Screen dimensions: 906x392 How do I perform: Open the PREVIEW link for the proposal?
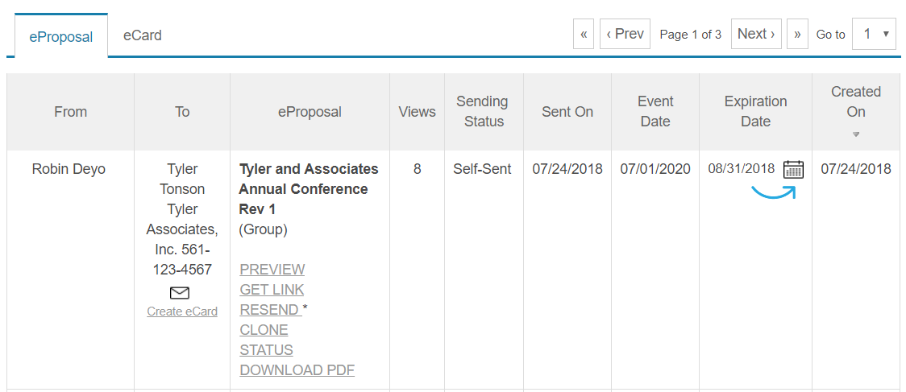pos(272,270)
